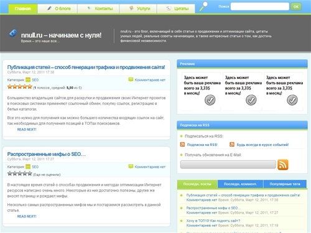Click the E-Mail subscription input field
The width and height of the screenshot is (311, 233).
coord(228,165)
